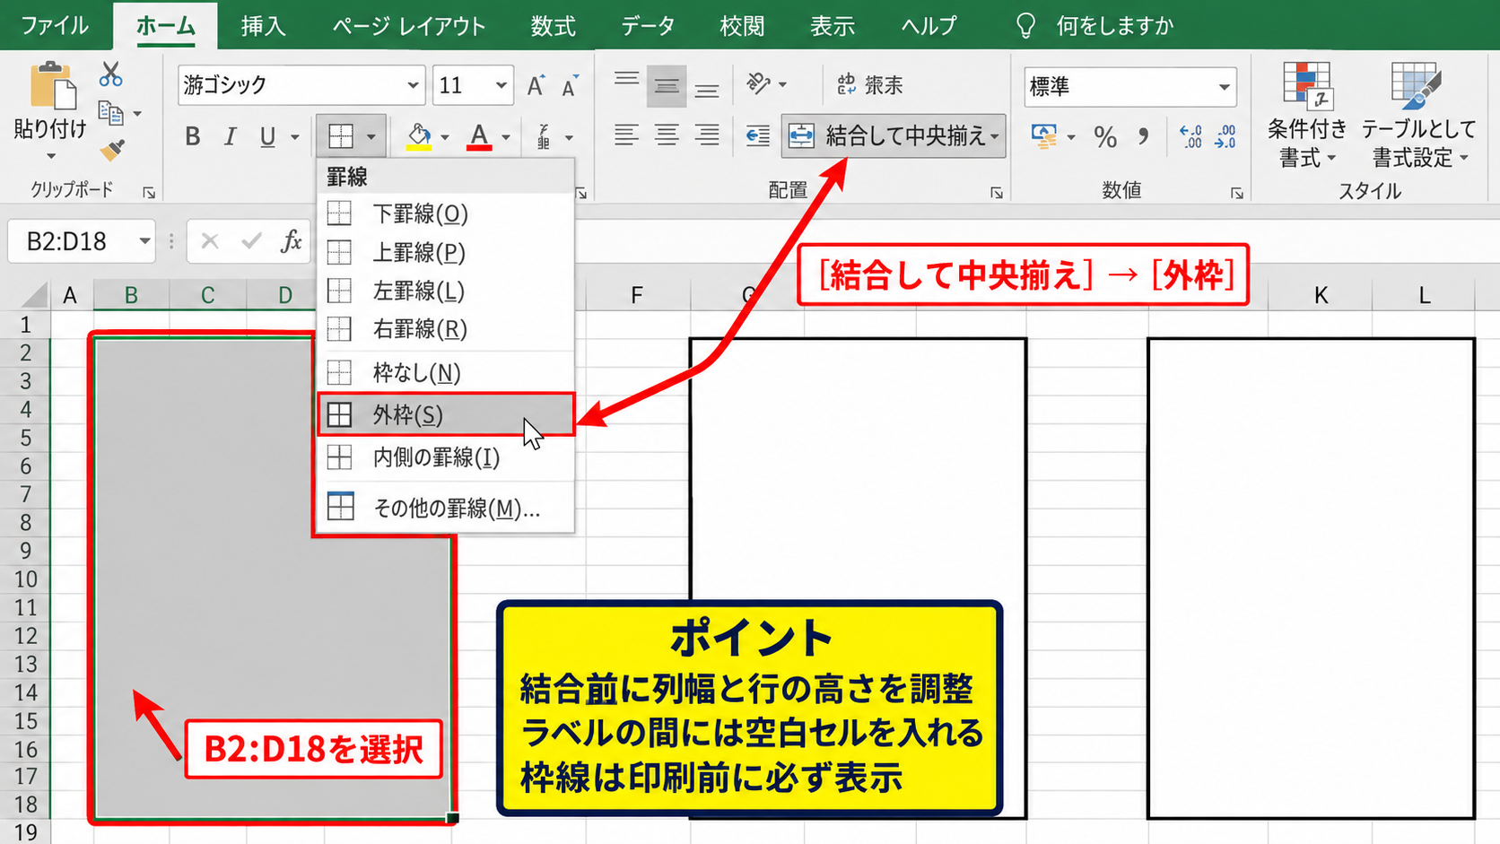This screenshot has width=1500, height=844.
Task: Align text right
Action: pyautogui.click(x=707, y=135)
